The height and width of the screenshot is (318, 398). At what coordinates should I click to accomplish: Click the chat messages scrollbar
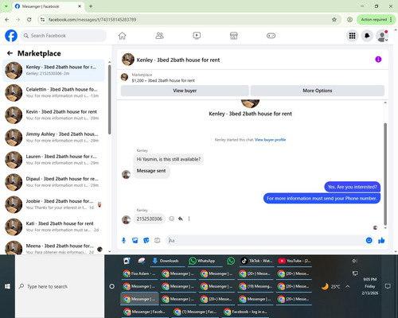[385, 173]
